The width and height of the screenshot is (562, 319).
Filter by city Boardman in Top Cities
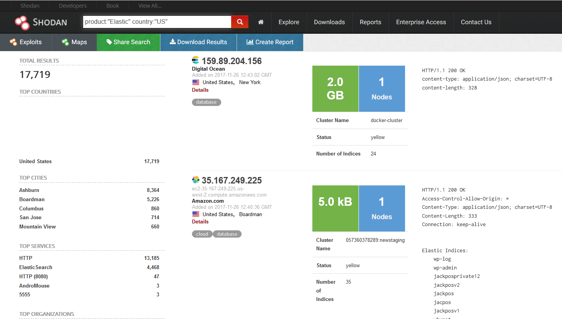tap(32, 199)
